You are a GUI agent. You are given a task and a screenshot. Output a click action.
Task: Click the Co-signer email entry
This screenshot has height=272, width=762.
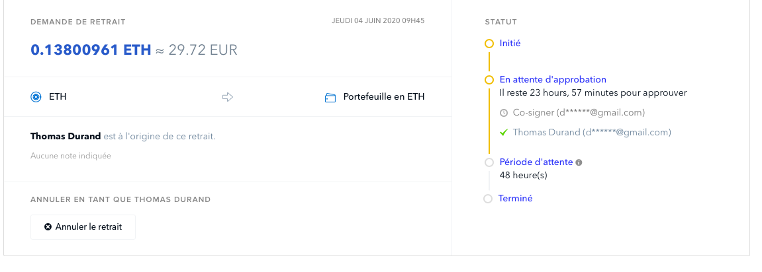pyautogui.click(x=579, y=113)
